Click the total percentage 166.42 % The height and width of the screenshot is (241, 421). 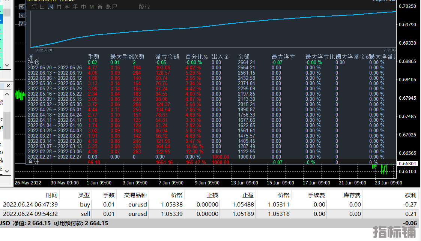pyautogui.click(x=196, y=162)
